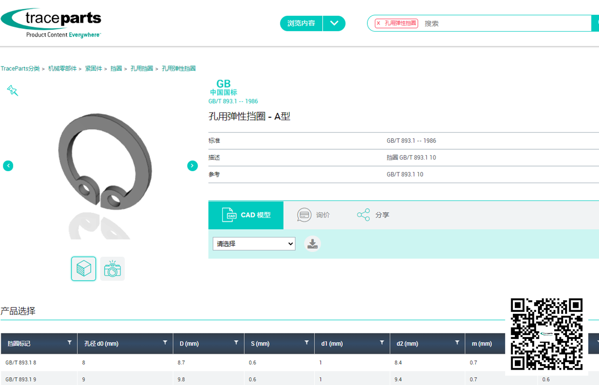Open the TraceParts分类 breadcrumb link

click(20, 68)
